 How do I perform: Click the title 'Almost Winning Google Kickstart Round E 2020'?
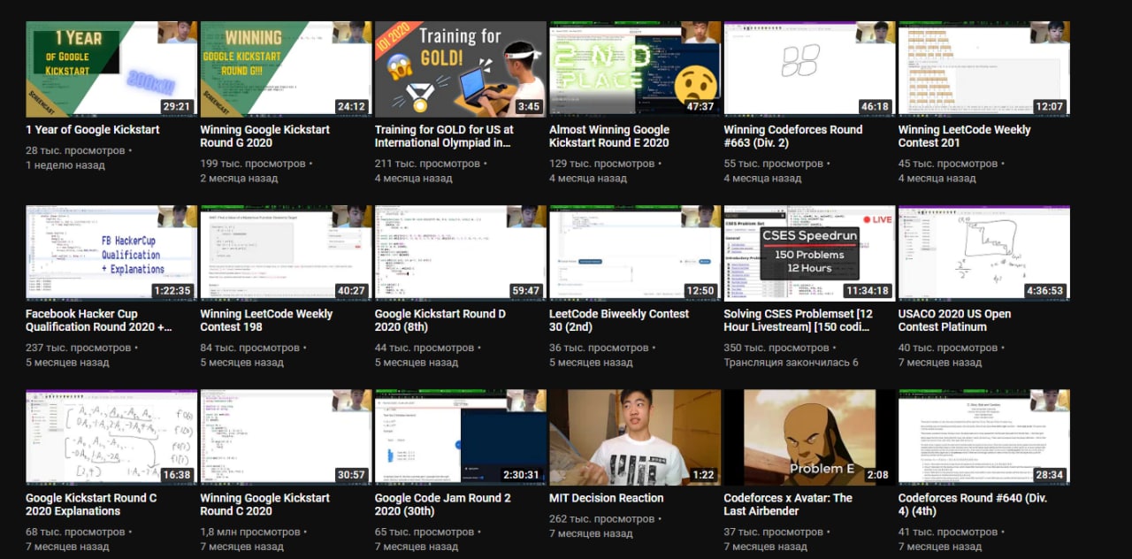click(609, 136)
